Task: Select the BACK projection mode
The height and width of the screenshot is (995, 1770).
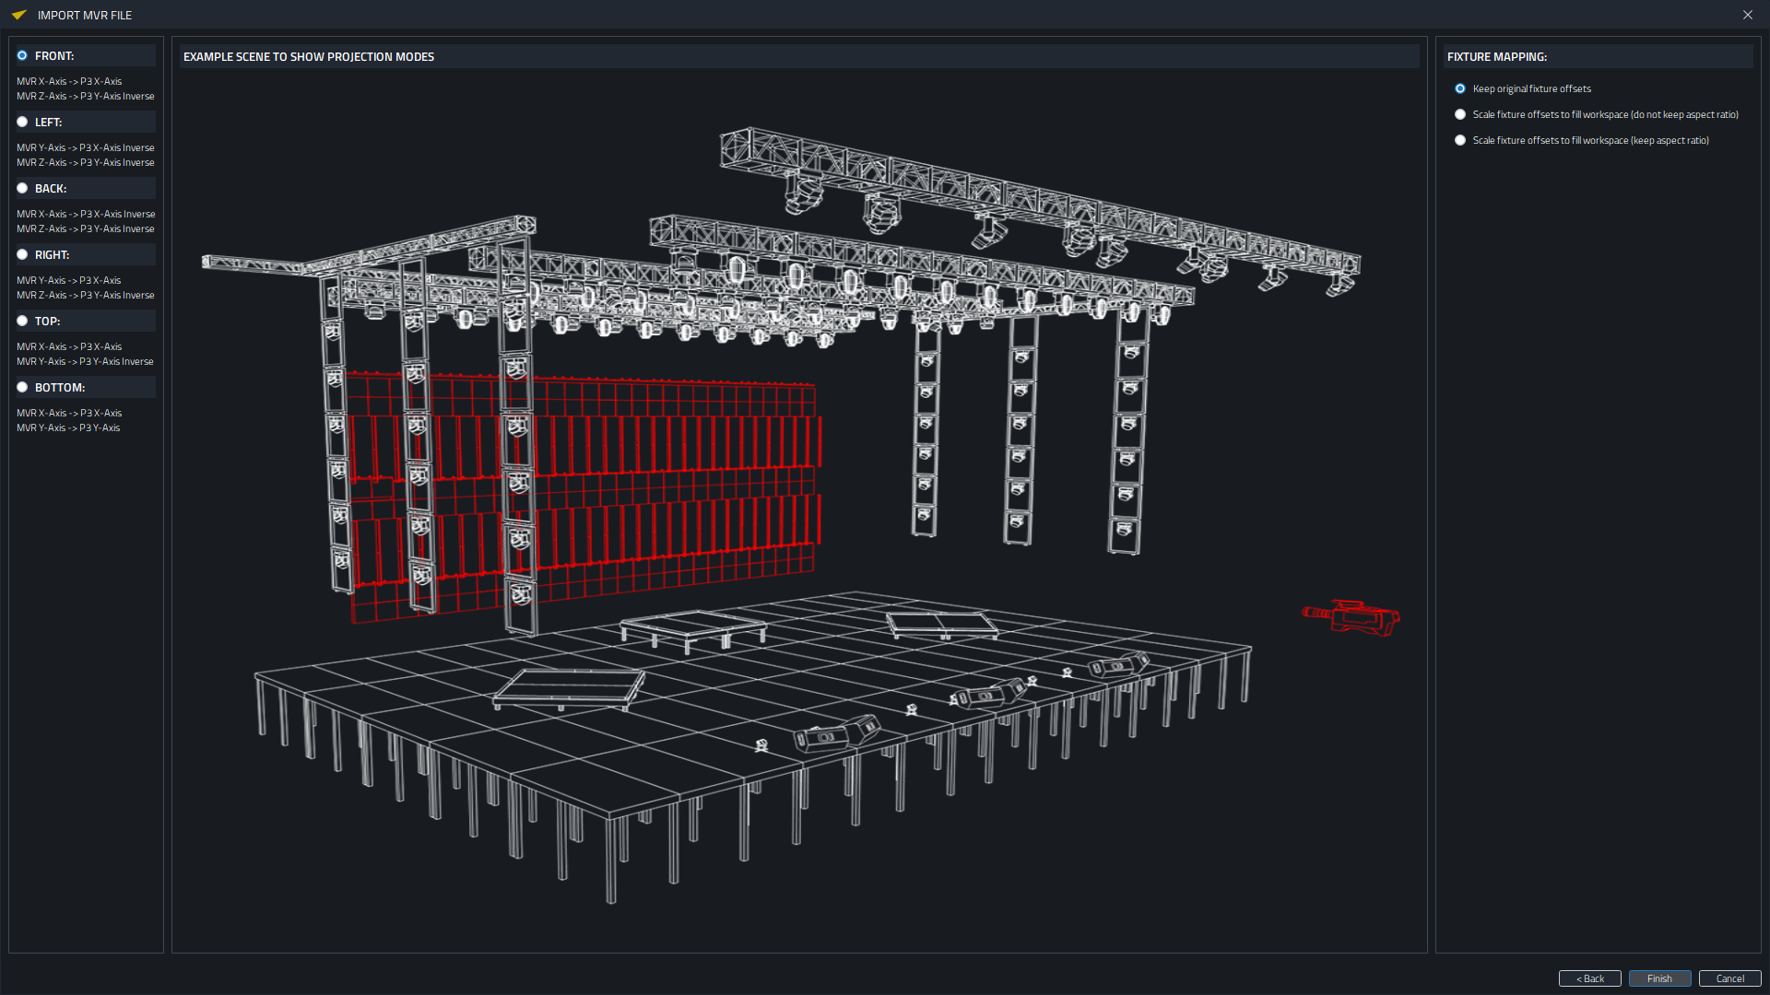Action: [22, 188]
